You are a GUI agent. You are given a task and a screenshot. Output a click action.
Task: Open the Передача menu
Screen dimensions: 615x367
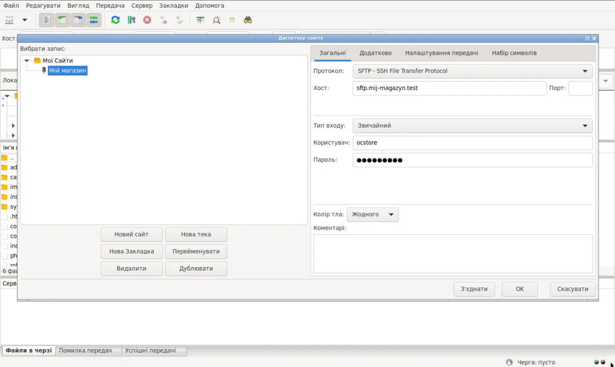tap(110, 6)
